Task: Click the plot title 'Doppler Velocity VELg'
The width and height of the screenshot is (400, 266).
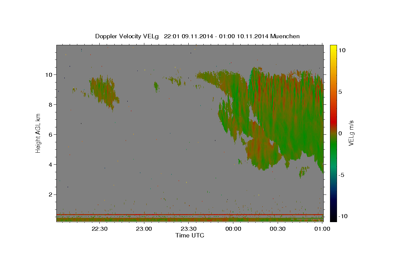Action: pos(127,36)
